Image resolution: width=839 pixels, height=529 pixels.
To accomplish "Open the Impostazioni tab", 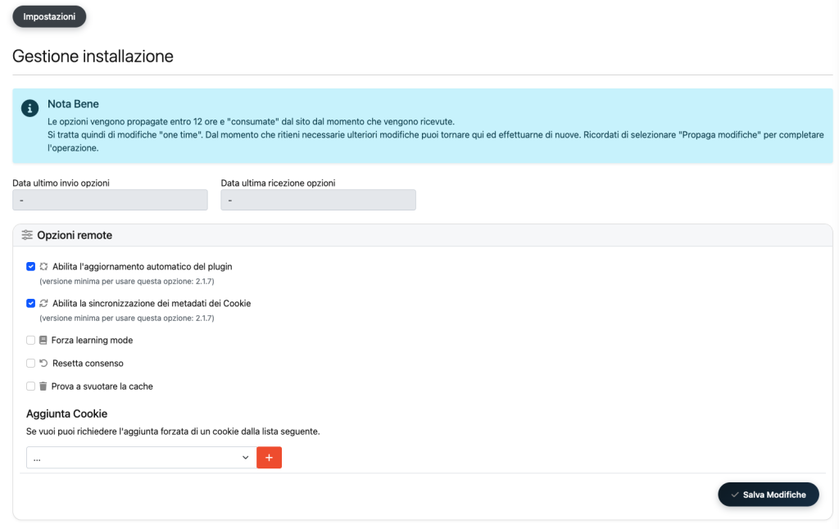I will click(x=49, y=16).
